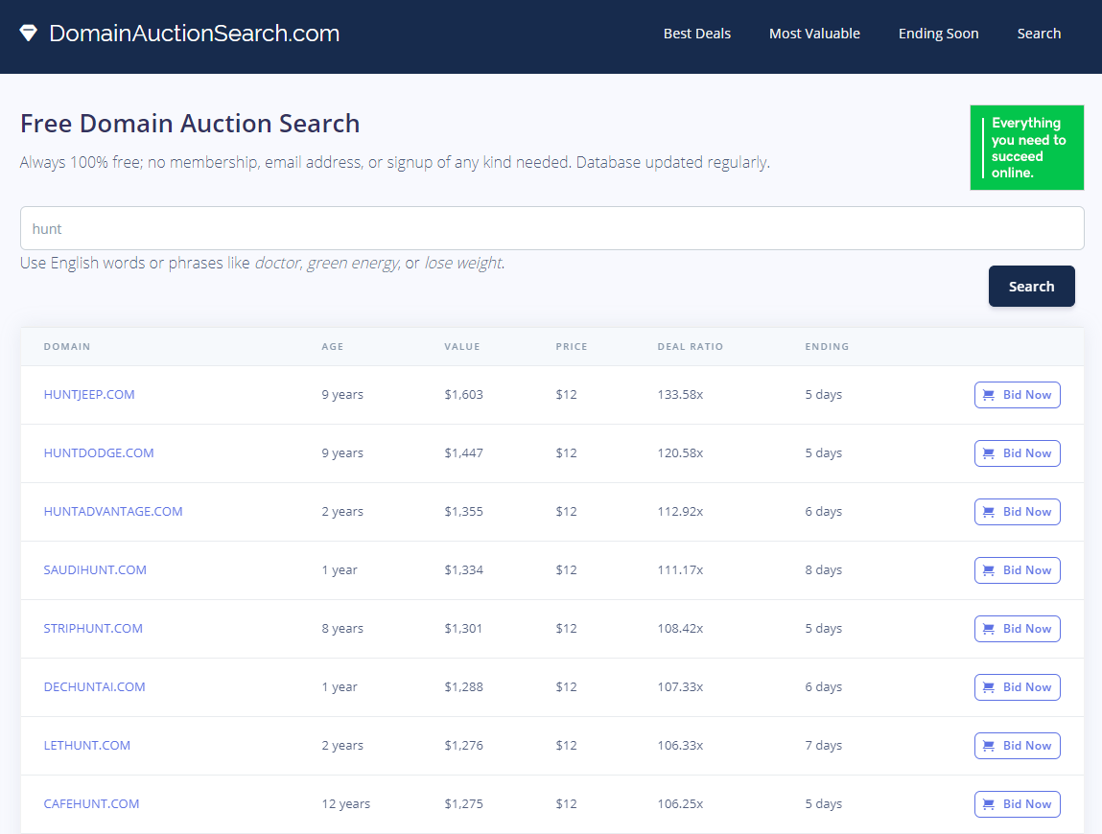The height and width of the screenshot is (834, 1102).
Task: Select the $1,301 value cell
Action: click(463, 628)
